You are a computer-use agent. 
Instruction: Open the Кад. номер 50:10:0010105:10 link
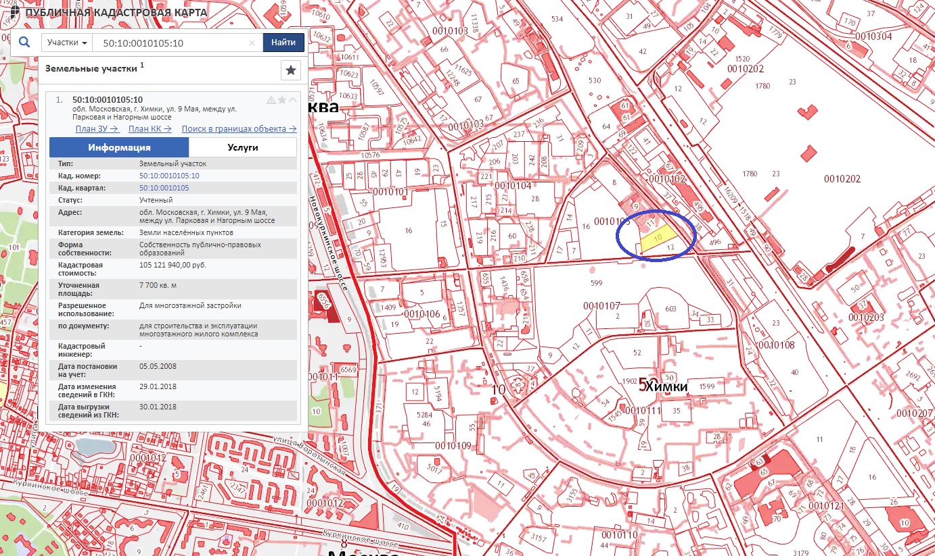169,176
